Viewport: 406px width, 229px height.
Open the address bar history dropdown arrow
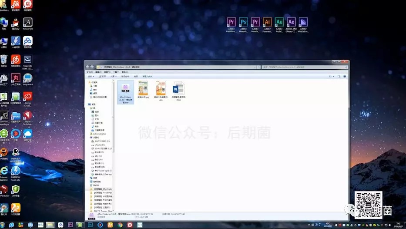click(x=255, y=67)
